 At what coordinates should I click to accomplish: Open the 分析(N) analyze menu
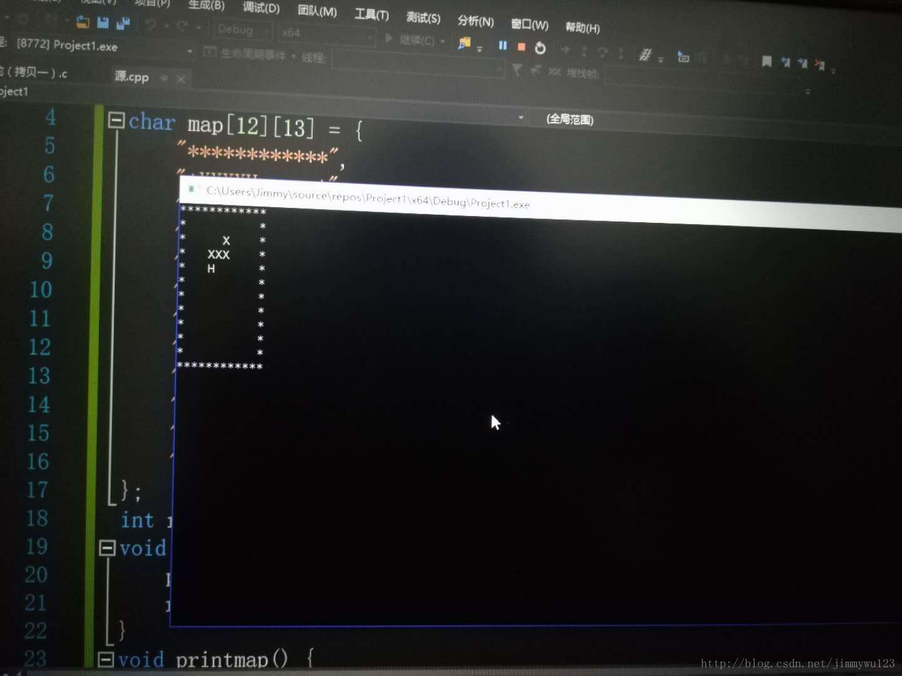[x=475, y=21]
